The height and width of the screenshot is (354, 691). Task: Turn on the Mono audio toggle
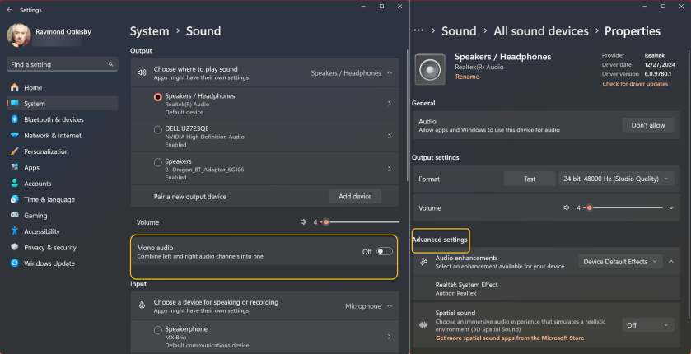pos(384,251)
